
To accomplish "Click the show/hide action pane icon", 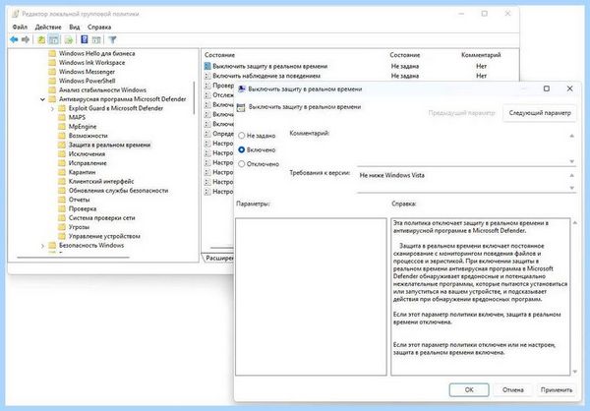I will point(96,39).
